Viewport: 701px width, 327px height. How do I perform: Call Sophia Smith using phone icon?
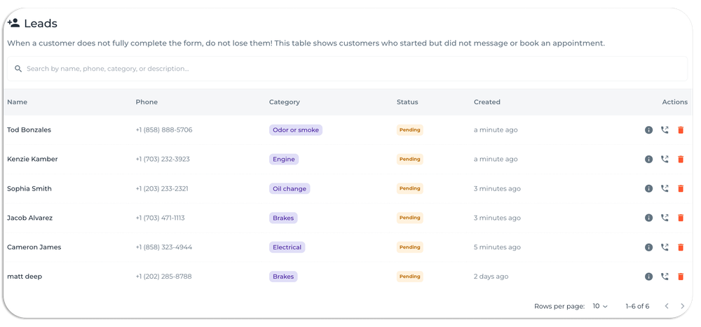click(x=665, y=189)
